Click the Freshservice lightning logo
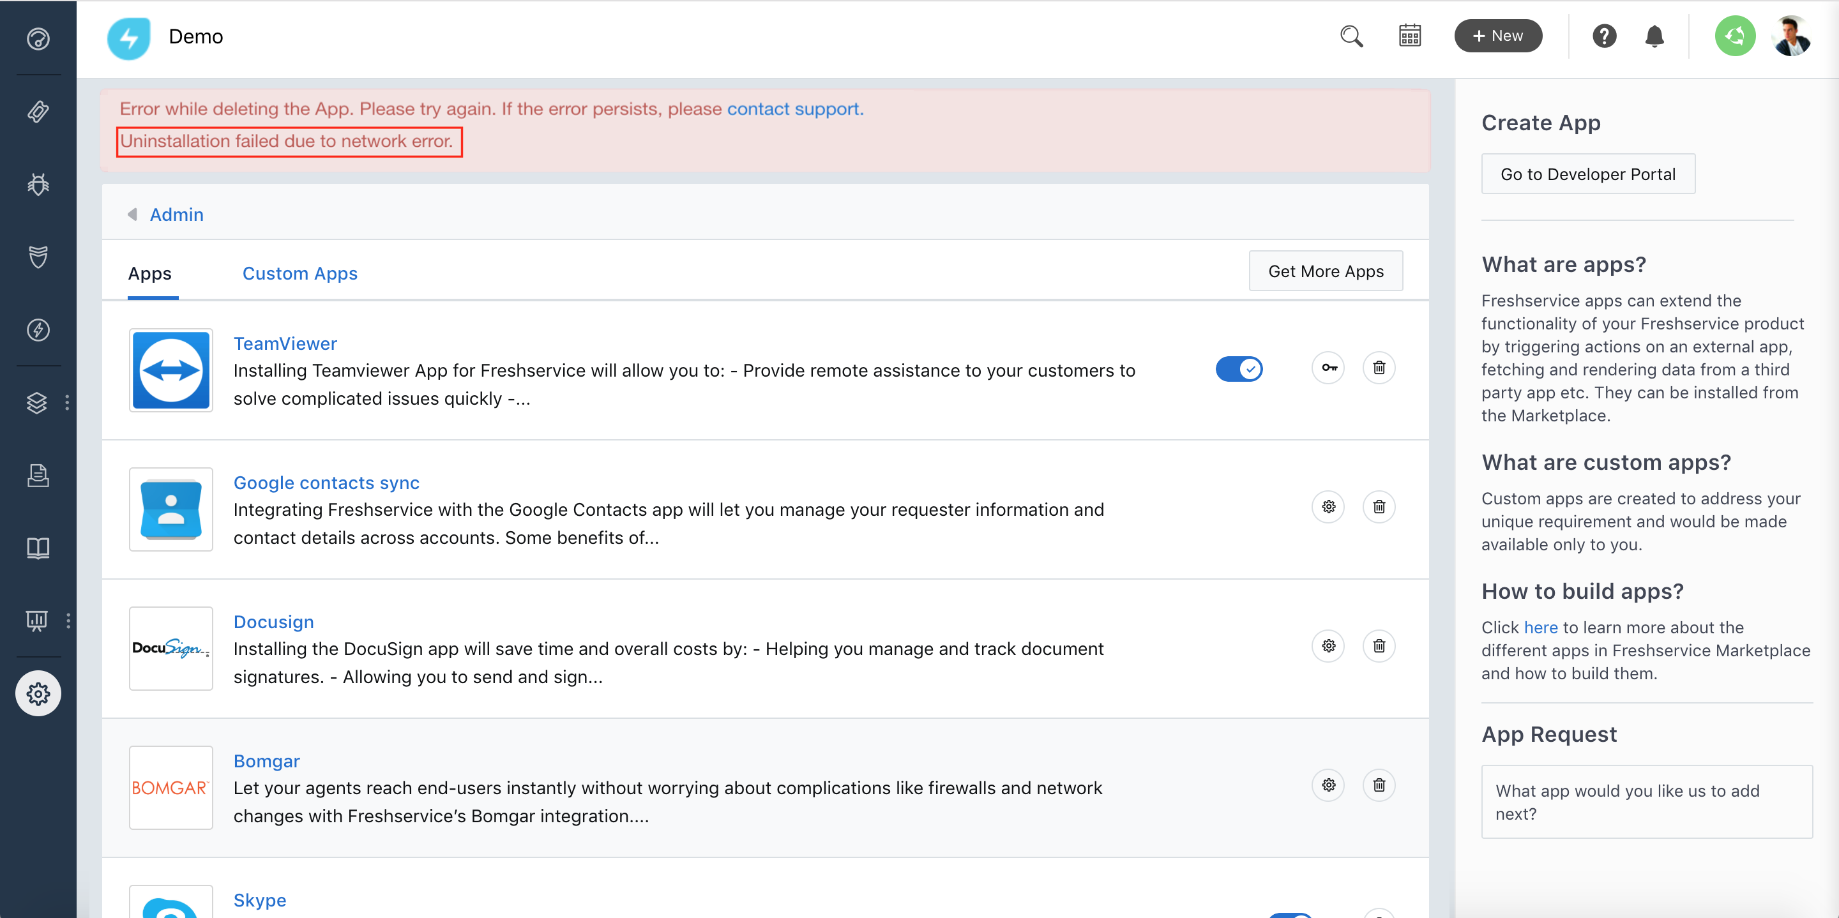The width and height of the screenshot is (1839, 918). coord(129,37)
